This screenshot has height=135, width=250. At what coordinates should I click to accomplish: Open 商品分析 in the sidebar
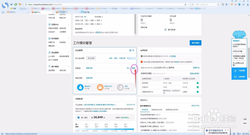tap(63, 18)
